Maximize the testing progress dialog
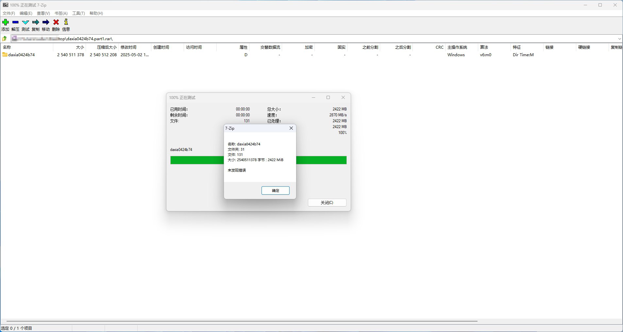 tap(328, 97)
